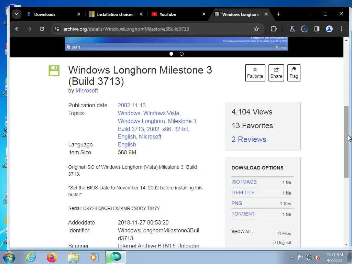The height and width of the screenshot is (264, 352).
Task: Click the scrollbar up arrow
Action: pos(346,40)
